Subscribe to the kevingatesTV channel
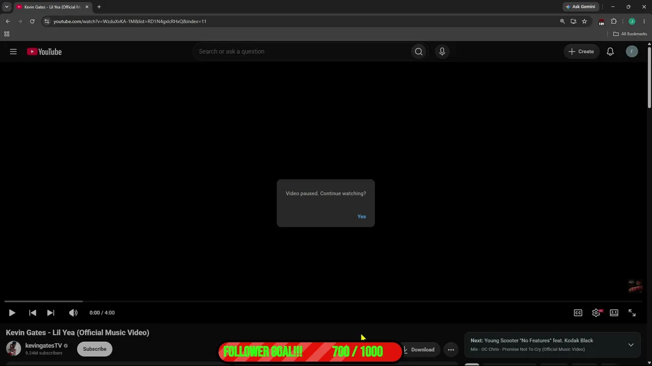This screenshot has height=366, width=652. pyautogui.click(x=95, y=349)
